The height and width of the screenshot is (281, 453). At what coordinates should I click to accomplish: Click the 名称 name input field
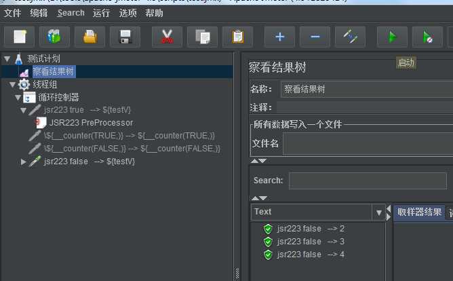point(367,89)
